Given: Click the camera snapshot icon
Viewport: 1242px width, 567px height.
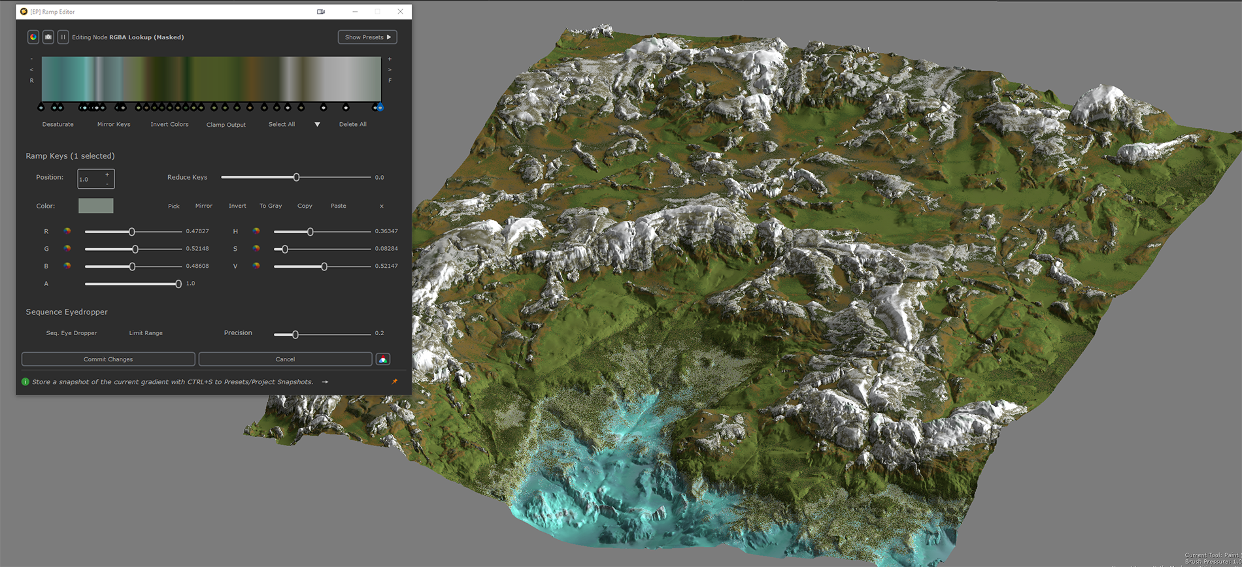Looking at the screenshot, I should pos(48,37).
